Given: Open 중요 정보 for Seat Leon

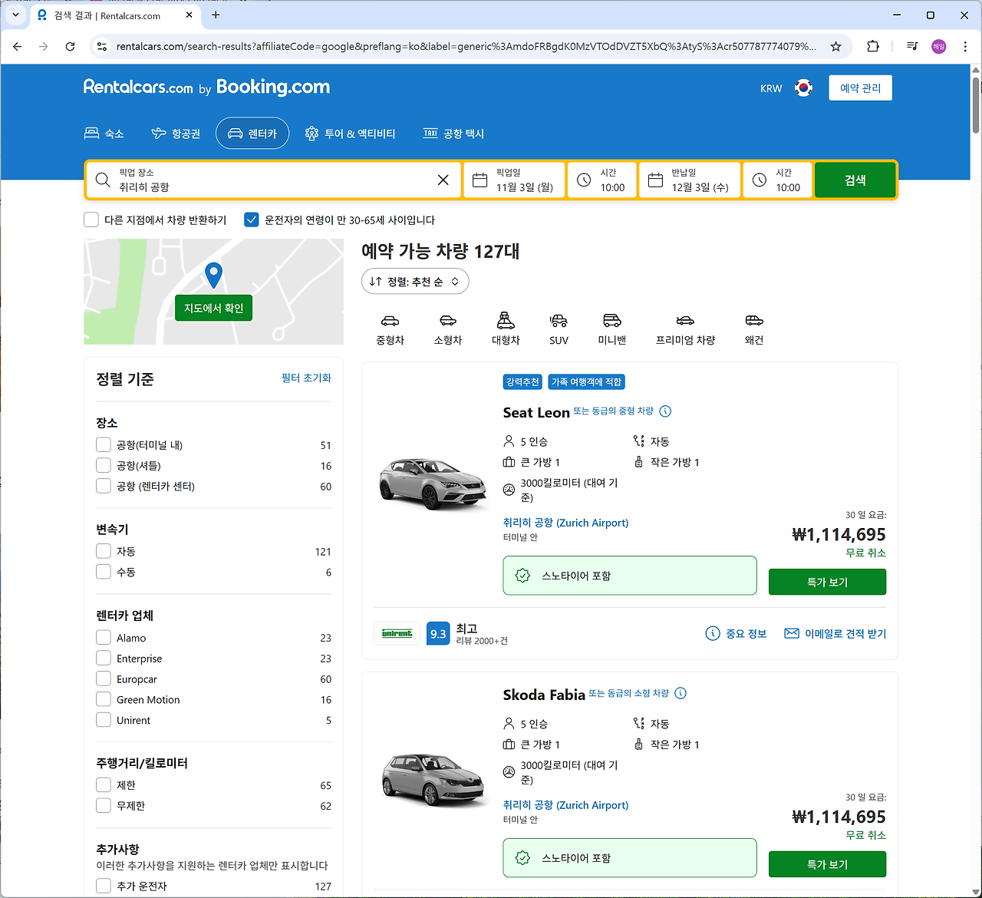Looking at the screenshot, I should click(736, 633).
